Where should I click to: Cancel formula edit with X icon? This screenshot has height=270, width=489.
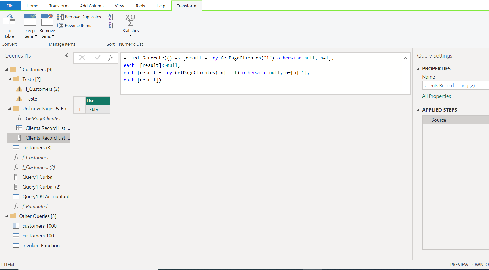82,58
